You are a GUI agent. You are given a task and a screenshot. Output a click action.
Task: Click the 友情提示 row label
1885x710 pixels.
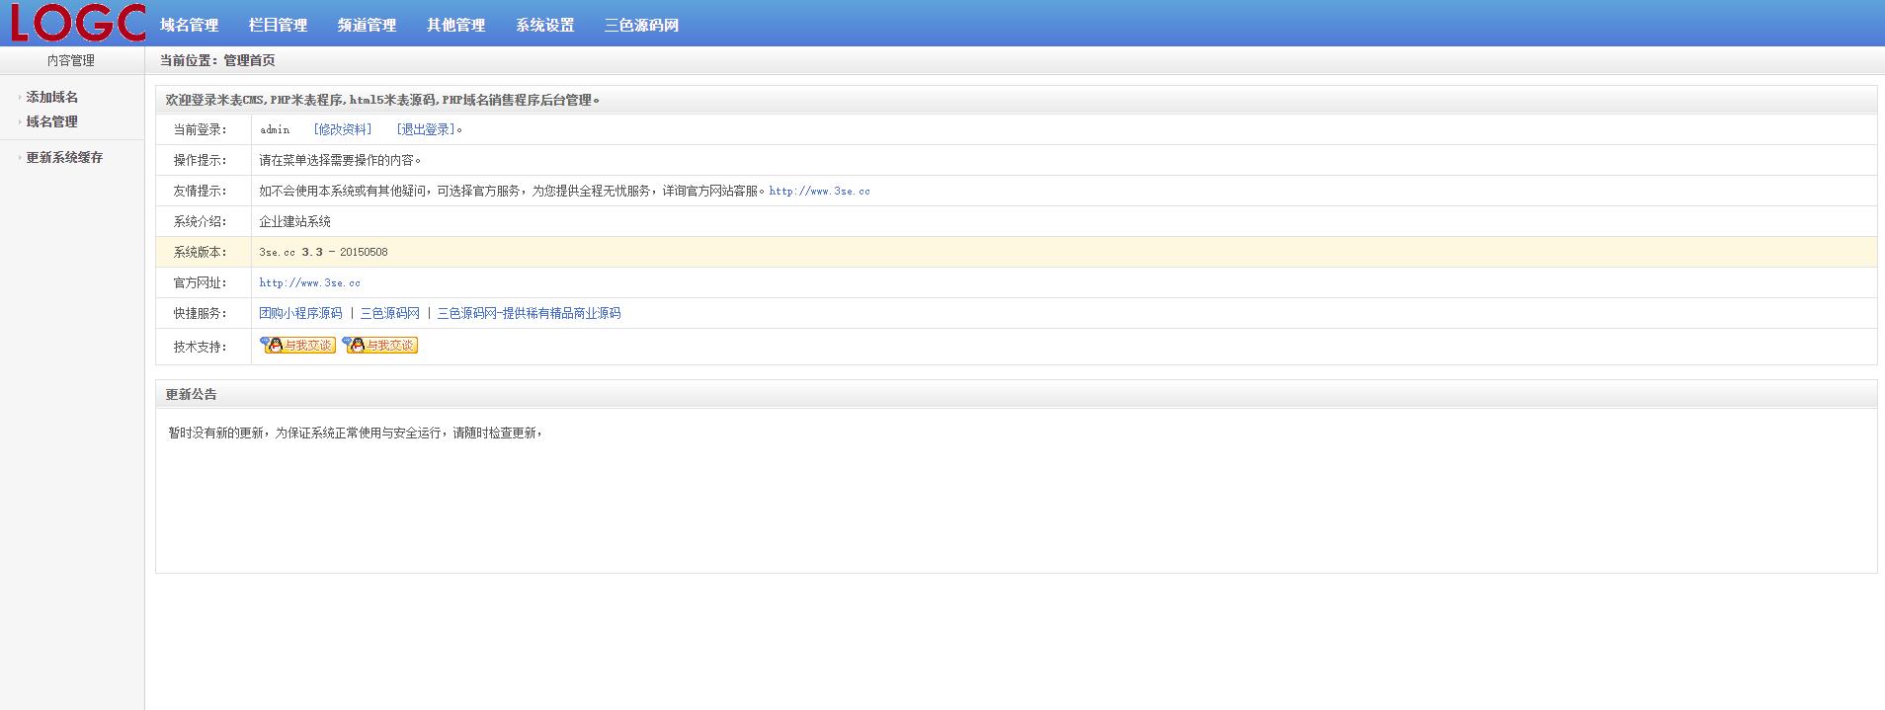point(200,191)
